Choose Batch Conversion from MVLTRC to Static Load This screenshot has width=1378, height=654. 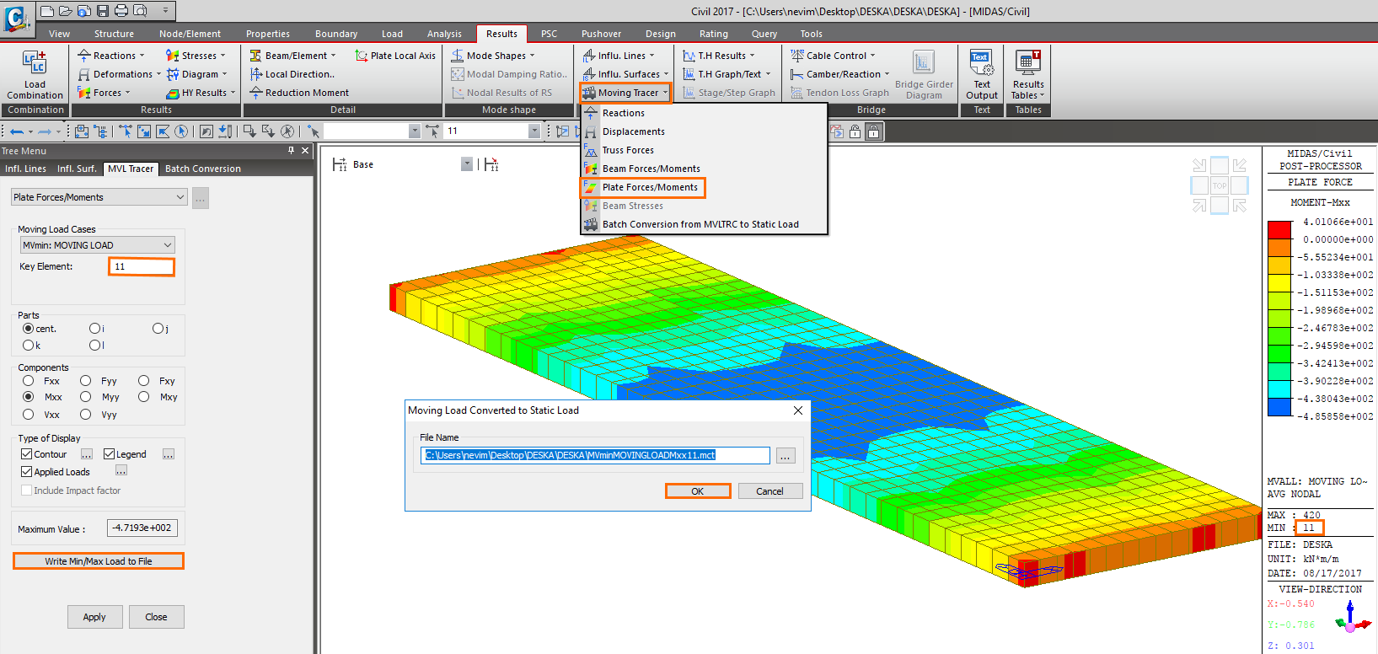[x=700, y=224]
